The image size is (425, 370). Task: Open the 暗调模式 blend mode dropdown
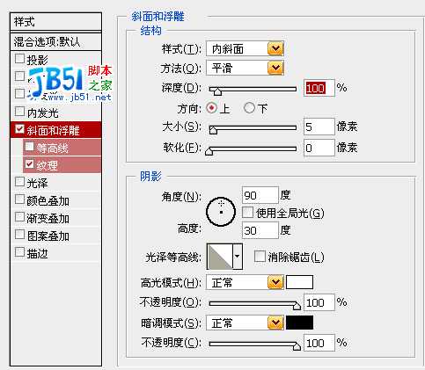tap(245, 323)
